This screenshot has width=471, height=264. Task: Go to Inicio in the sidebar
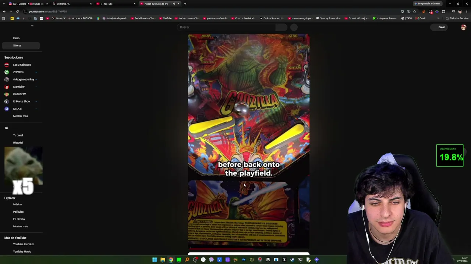click(x=16, y=38)
